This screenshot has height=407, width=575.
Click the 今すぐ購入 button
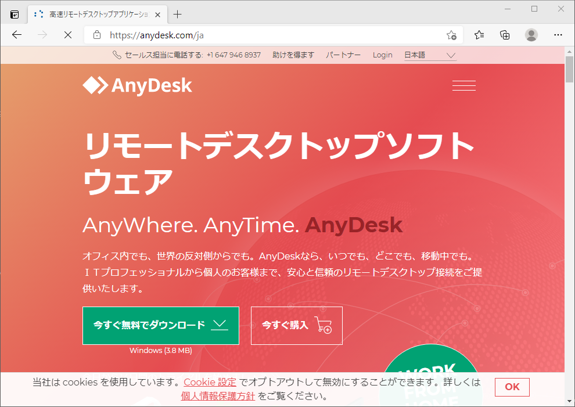tap(297, 326)
